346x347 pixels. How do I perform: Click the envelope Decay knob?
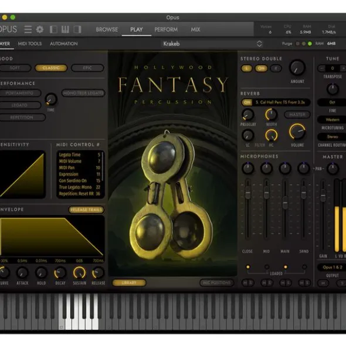tap(60, 273)
